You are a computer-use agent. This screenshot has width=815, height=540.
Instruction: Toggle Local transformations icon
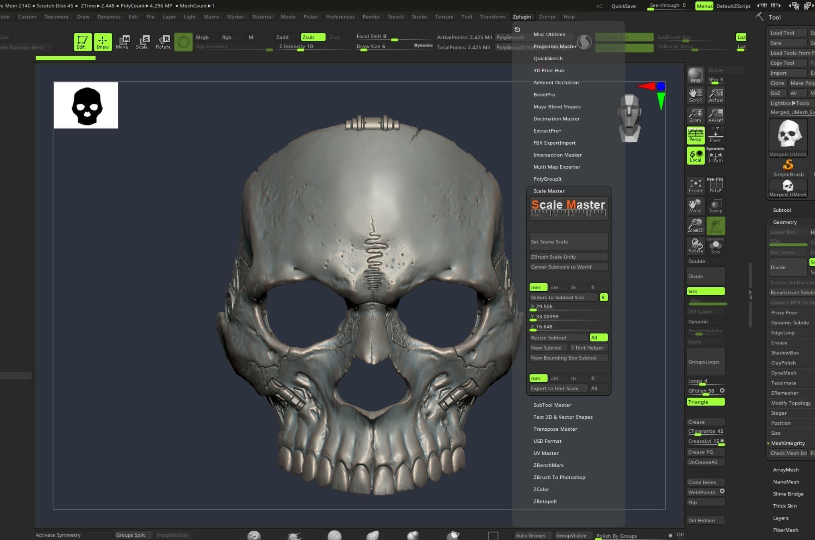(x=695, y=155)
